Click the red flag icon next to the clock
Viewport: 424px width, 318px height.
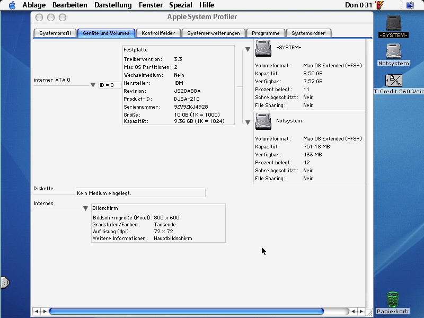(379, 5)
